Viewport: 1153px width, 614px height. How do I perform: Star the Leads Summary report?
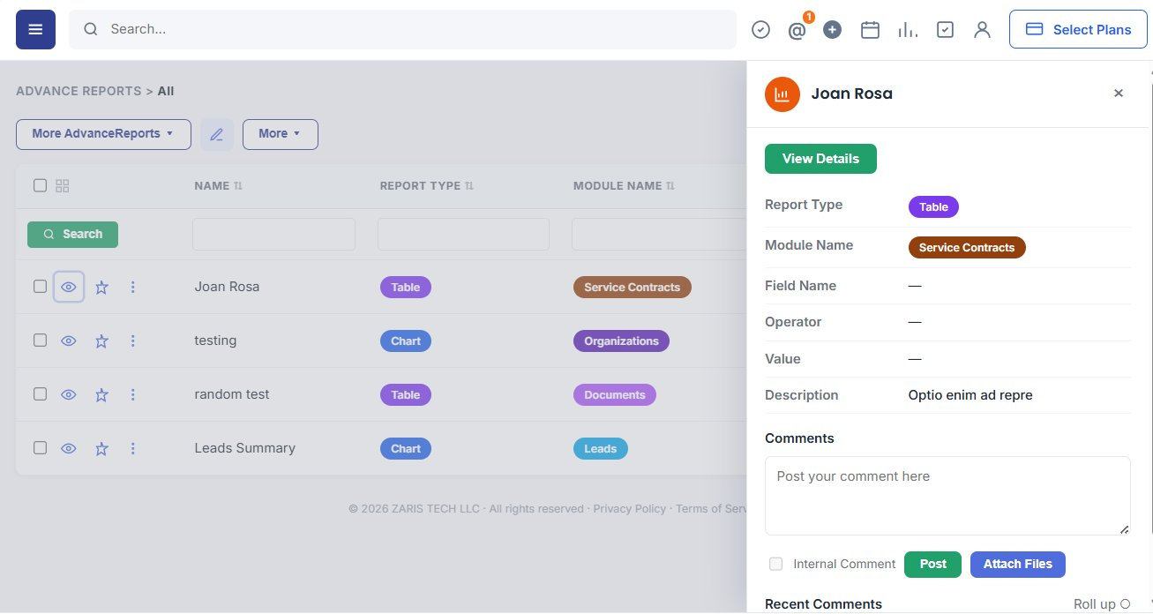click(x=101, y=449)
